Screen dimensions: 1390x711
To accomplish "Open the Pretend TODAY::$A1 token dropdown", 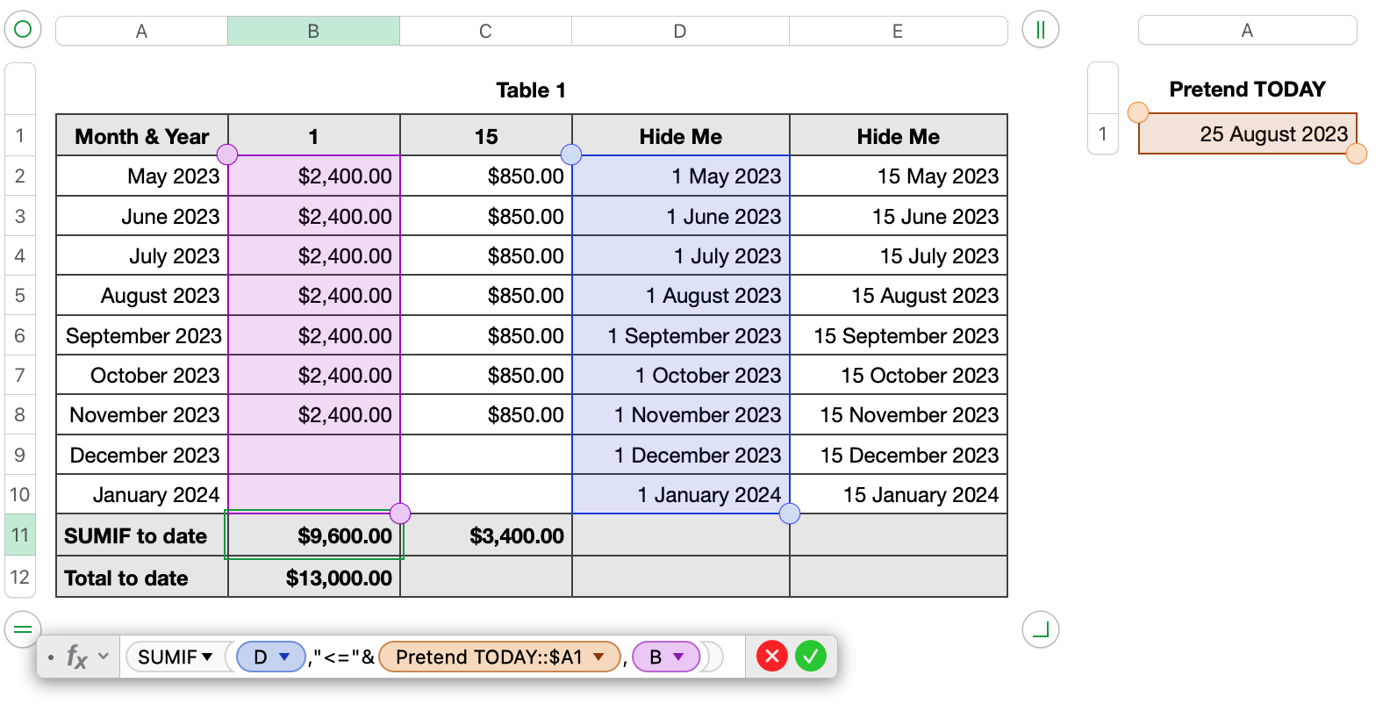I will coord(598,657).
